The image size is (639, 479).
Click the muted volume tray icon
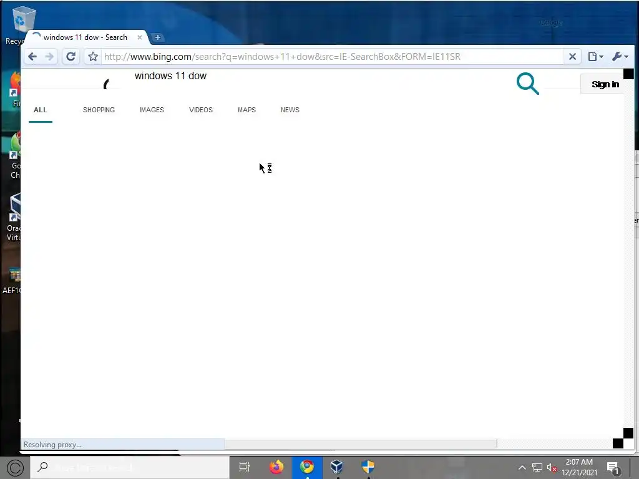click(552, 468)
